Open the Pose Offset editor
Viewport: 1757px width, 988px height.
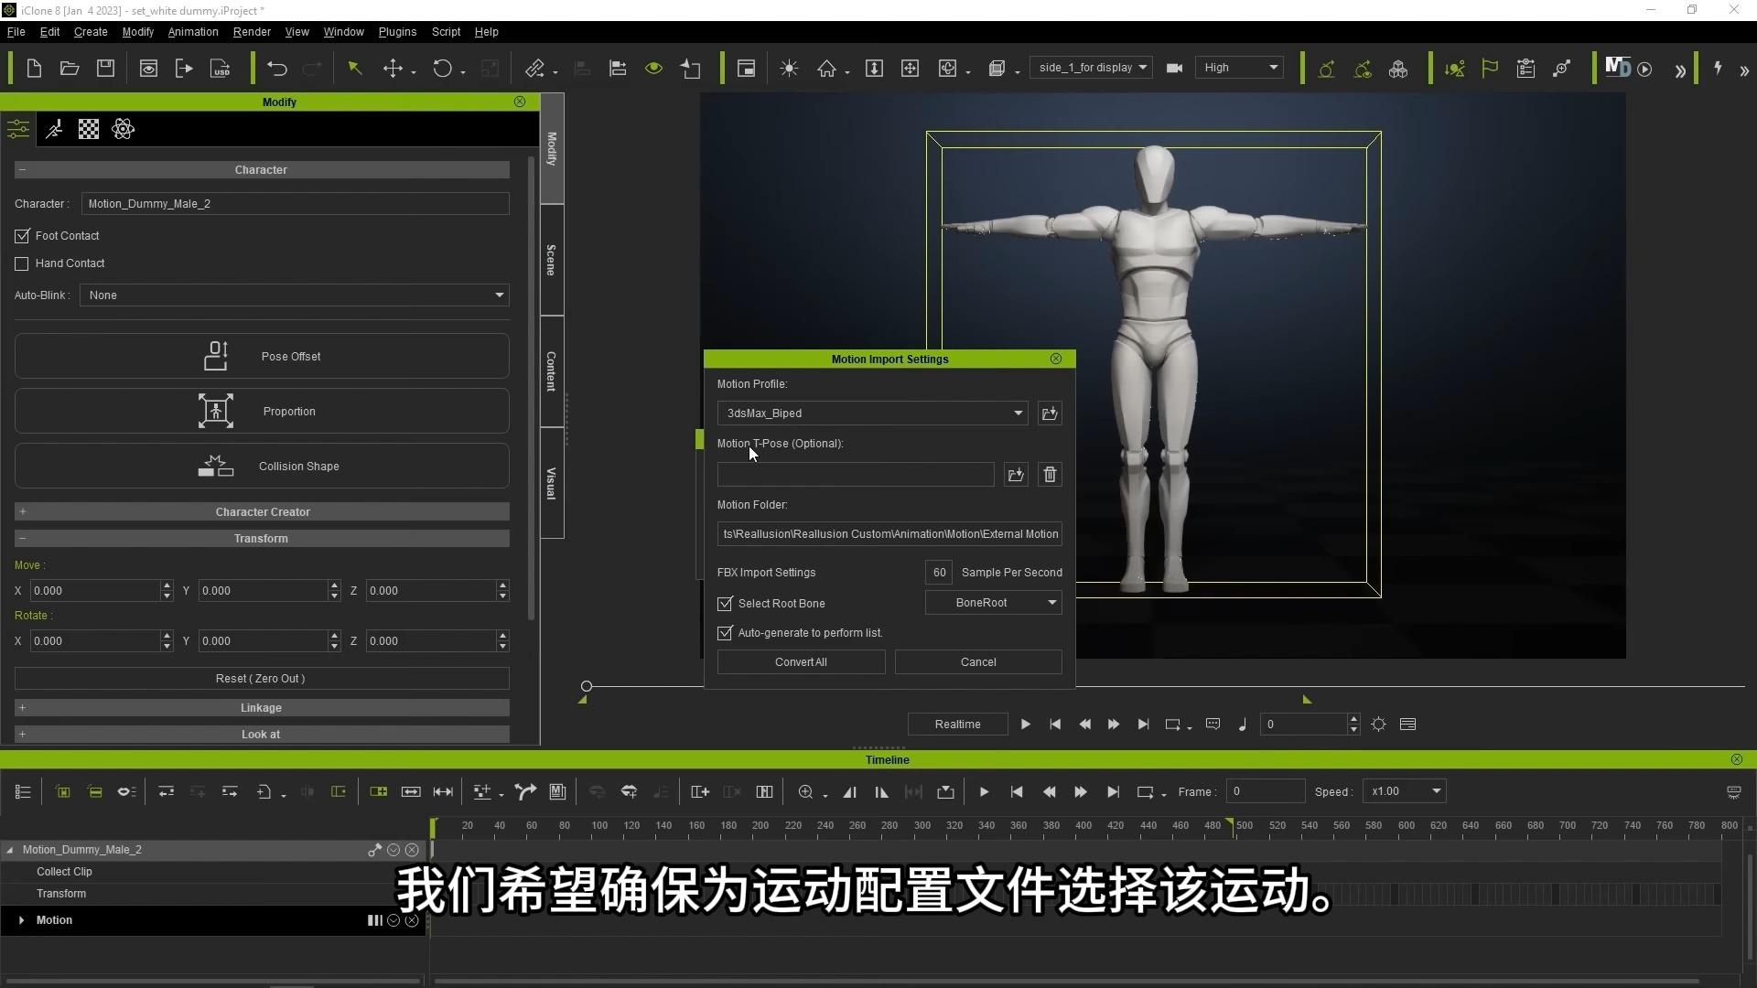coord(261,356)
